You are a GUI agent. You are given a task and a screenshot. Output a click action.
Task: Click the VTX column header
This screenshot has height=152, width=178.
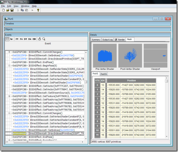(97, 80)
